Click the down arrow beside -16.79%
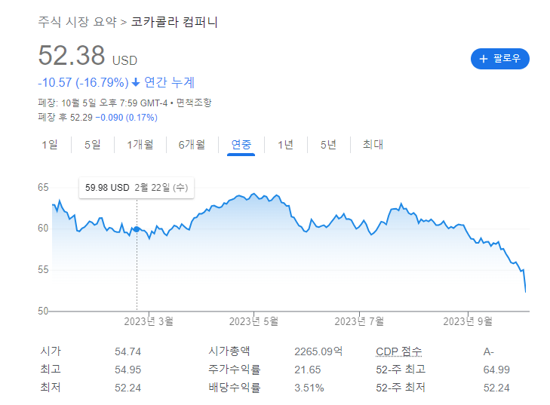 [136, 83]
